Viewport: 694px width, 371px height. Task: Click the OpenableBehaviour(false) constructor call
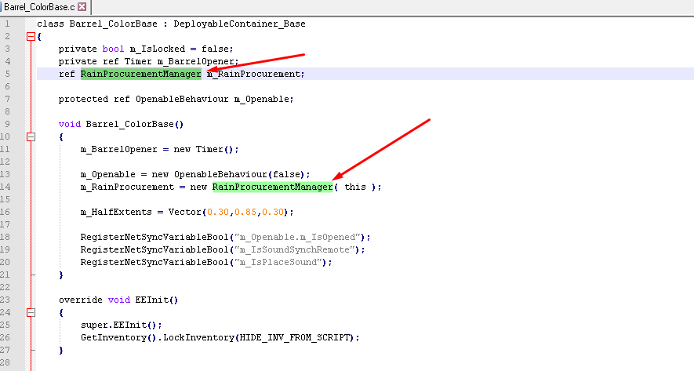point(239,174)
